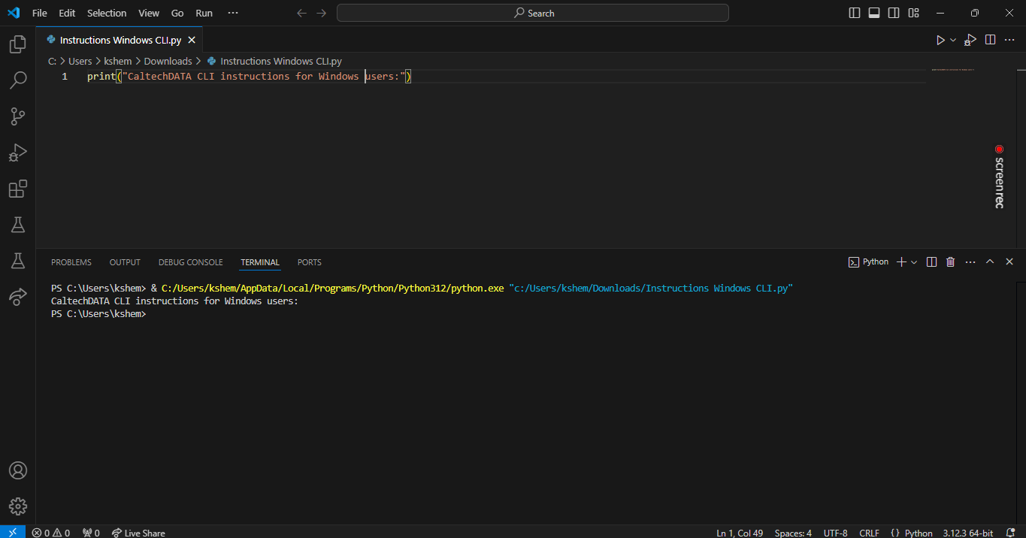Open errors and warnings status indicator

tap(51, 533)
